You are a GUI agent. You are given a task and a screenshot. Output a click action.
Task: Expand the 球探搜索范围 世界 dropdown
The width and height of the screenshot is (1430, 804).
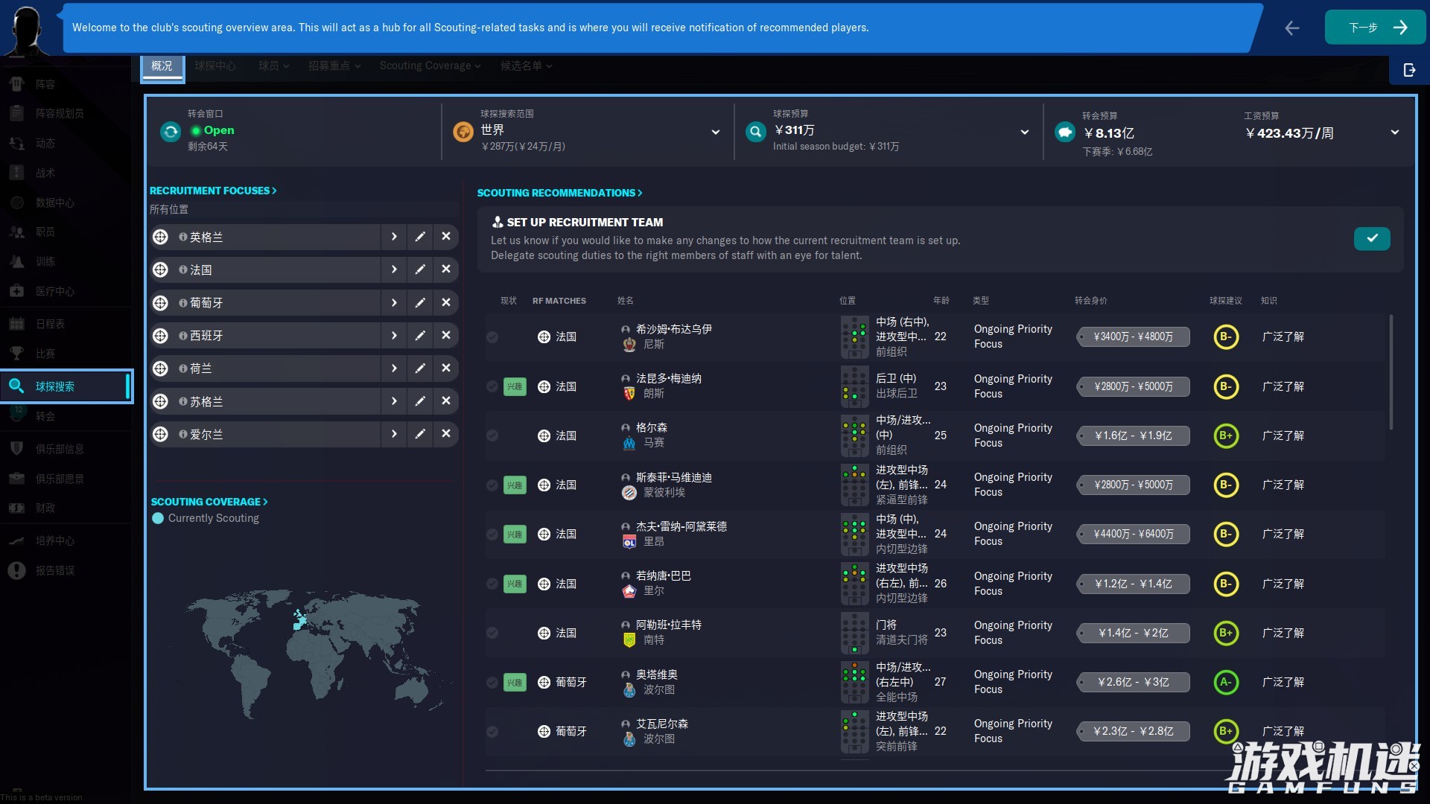point(715,133)
